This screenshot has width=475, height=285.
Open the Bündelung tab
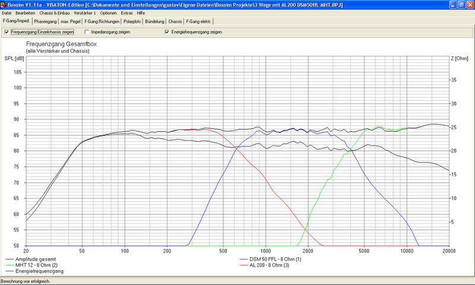[154, 21]
